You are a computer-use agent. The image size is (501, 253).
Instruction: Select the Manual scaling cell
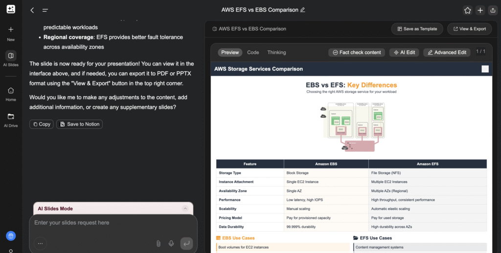326,209
